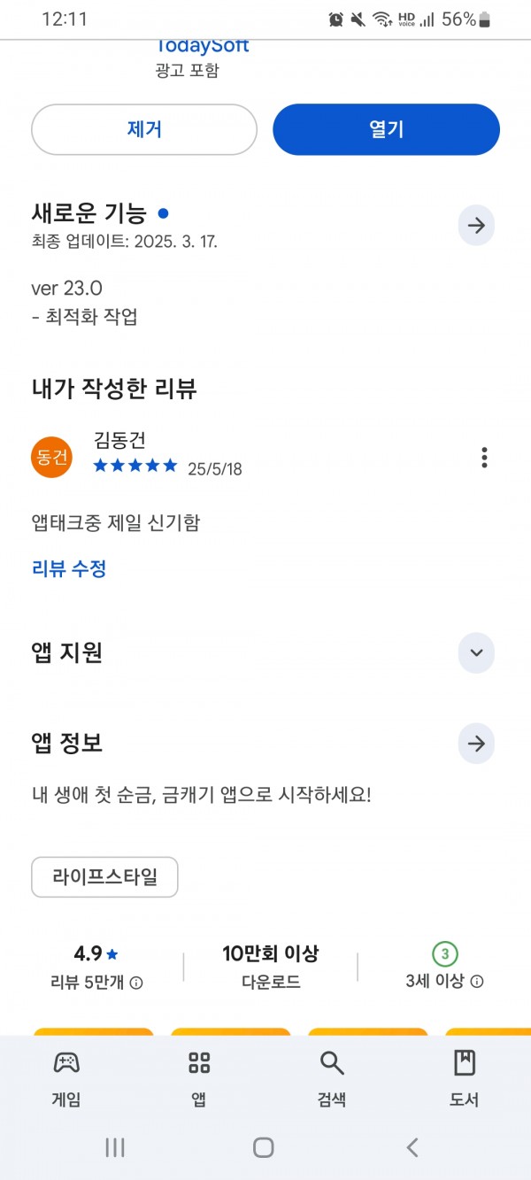The height and width of the screenshot is (1180, 531).
Task: Tap the 제거 button
Action: click(x=144, y=129)
